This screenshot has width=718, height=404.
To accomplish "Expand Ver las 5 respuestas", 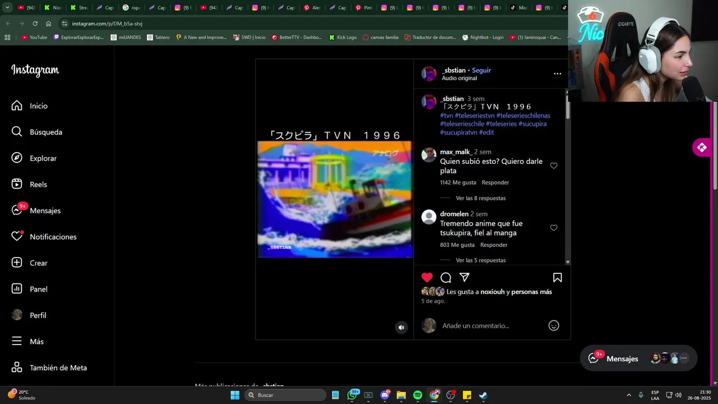I will (x=481, y=260).
